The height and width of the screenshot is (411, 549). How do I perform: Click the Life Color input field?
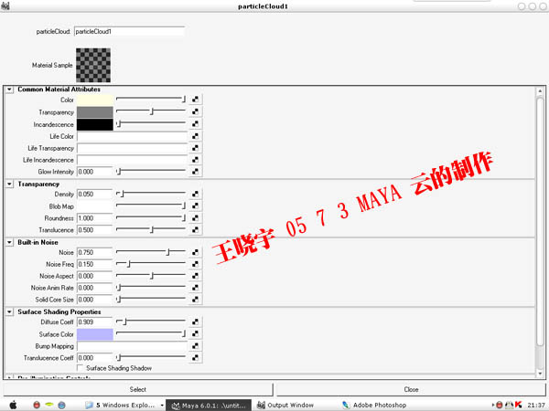click(x=132, y=136)
